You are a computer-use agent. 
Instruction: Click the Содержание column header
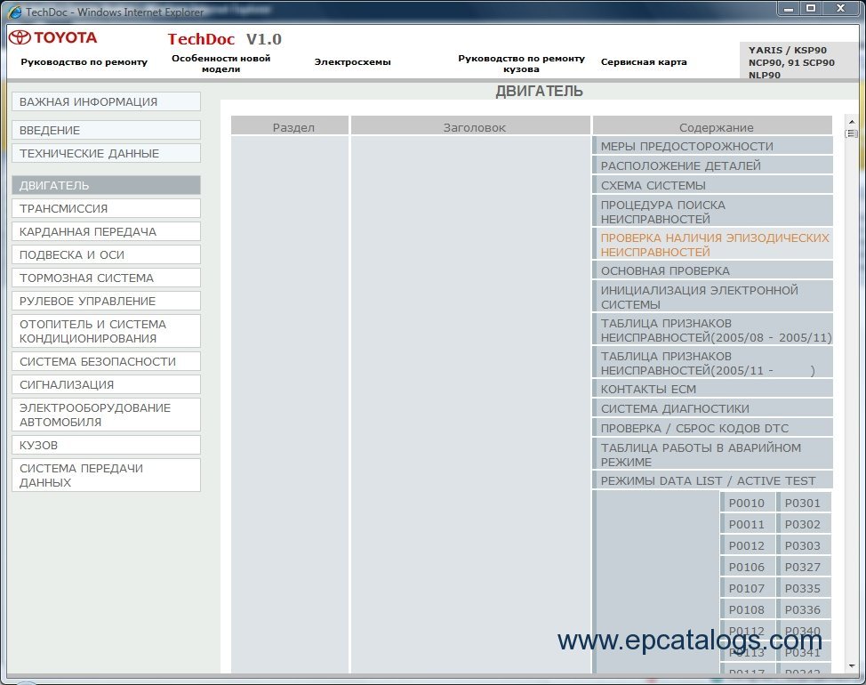712,126
